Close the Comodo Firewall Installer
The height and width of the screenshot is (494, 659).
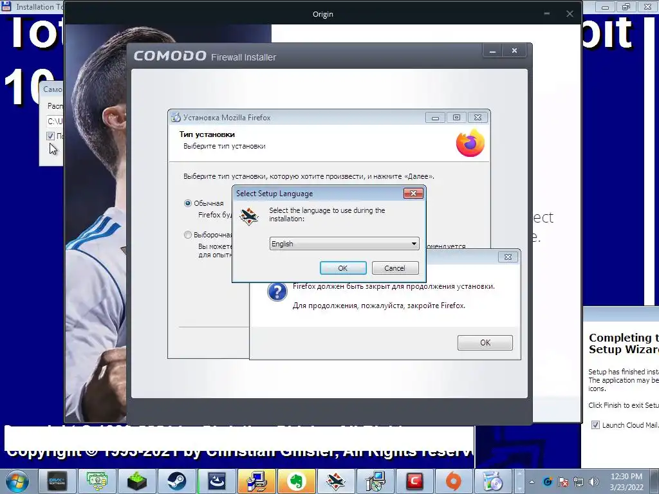click(x=514, y=51)
